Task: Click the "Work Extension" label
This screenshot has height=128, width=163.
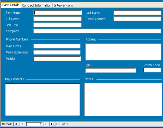Action: pyautogui.click(x=17, y=52)
